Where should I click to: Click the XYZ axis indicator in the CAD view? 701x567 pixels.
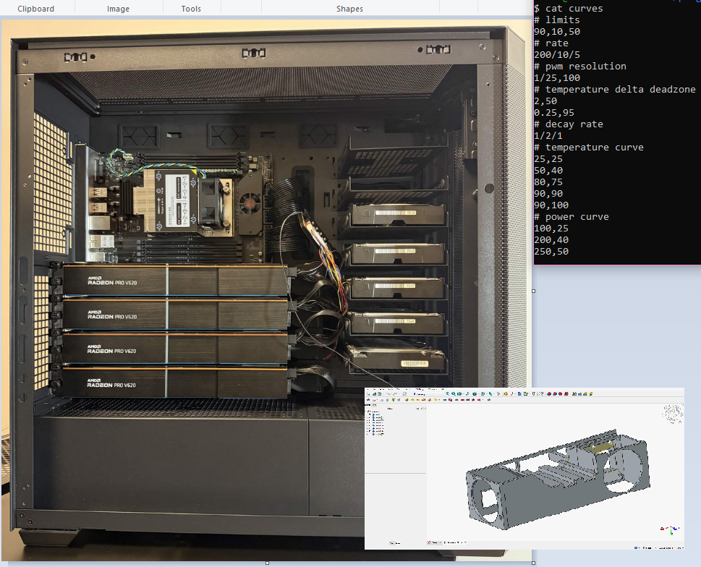coord(670,530)
